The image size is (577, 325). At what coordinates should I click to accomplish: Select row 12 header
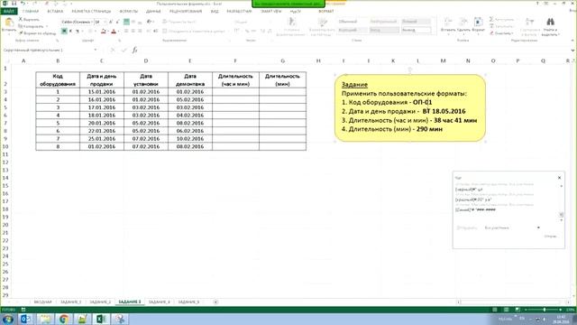(x=5, y=162)
